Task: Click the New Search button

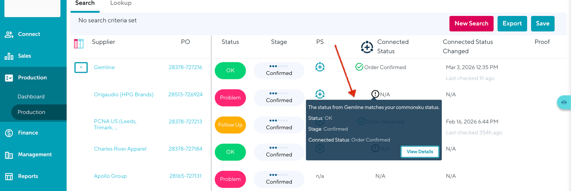Action: [471, 23]
